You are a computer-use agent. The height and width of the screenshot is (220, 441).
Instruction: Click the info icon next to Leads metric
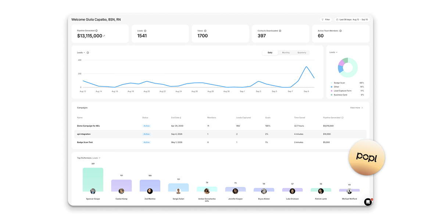[145, 31]
